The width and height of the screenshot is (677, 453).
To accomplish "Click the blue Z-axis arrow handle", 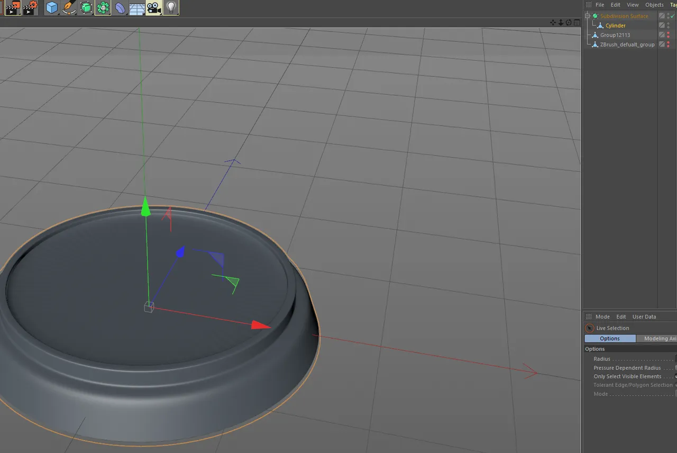I will click(x=180, y=252).
